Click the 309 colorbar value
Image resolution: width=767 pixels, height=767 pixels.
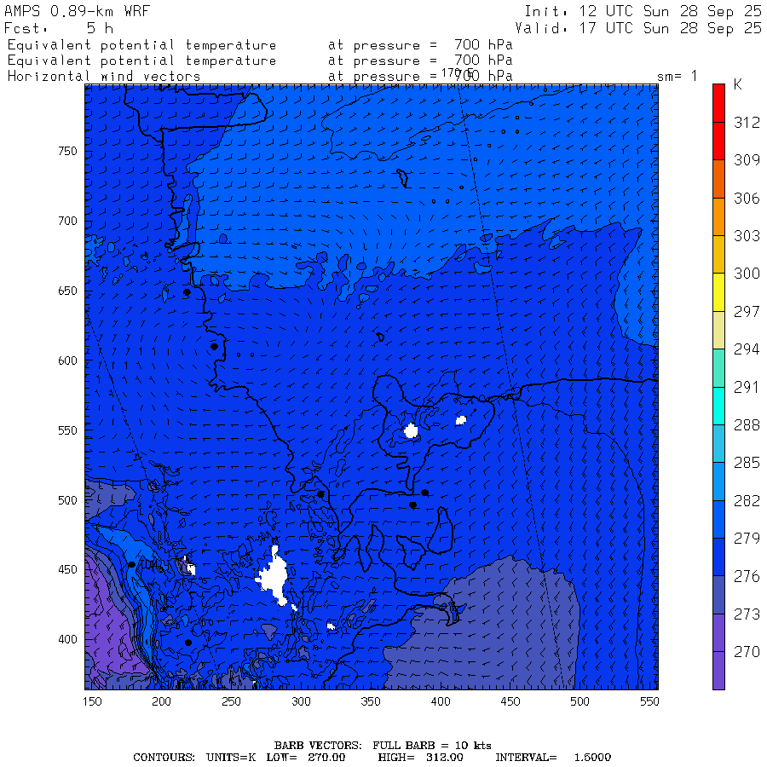click(x=747, y=160)
